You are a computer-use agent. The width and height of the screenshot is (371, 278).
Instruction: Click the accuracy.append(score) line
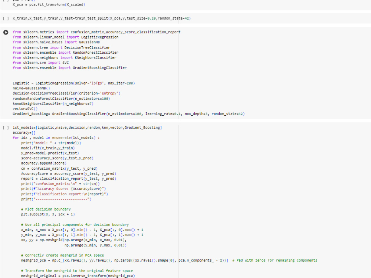[44, 163]
